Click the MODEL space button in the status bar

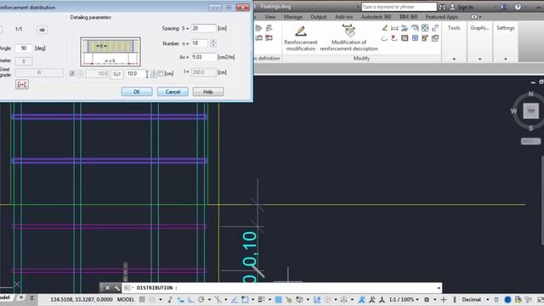click(126, 299)
